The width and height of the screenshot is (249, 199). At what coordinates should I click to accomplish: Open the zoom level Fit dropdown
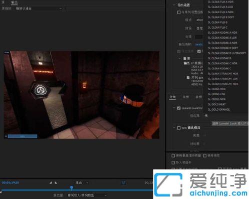[x=82, y=182]
